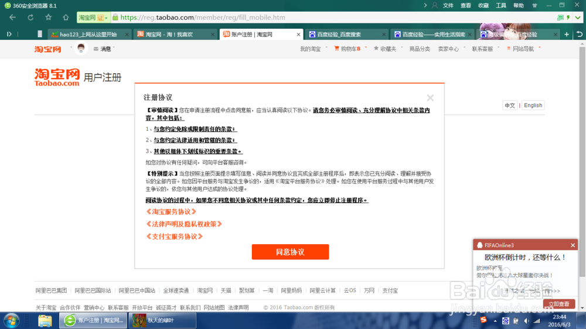Viewport: 586px width, 329px height.
Task: Open the 工具 menu
Action: [501, 5]
